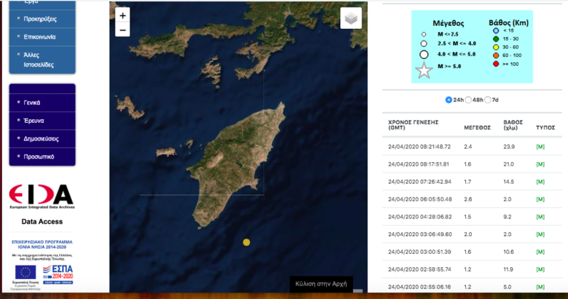Click the ΕΠΙΧΕΙΡΗΣΙΑΚΟ ΠΡΟΓΡΑΜΜΑ ΙΟΝΙΑ ΝΗΣΙΑ text
The width and height of the screenshot is (568, 299).
click(x=42, y=244)
